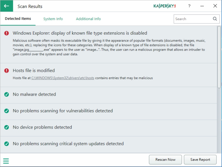
Task: Click the Save Report button
Action: tap(200, 160)
